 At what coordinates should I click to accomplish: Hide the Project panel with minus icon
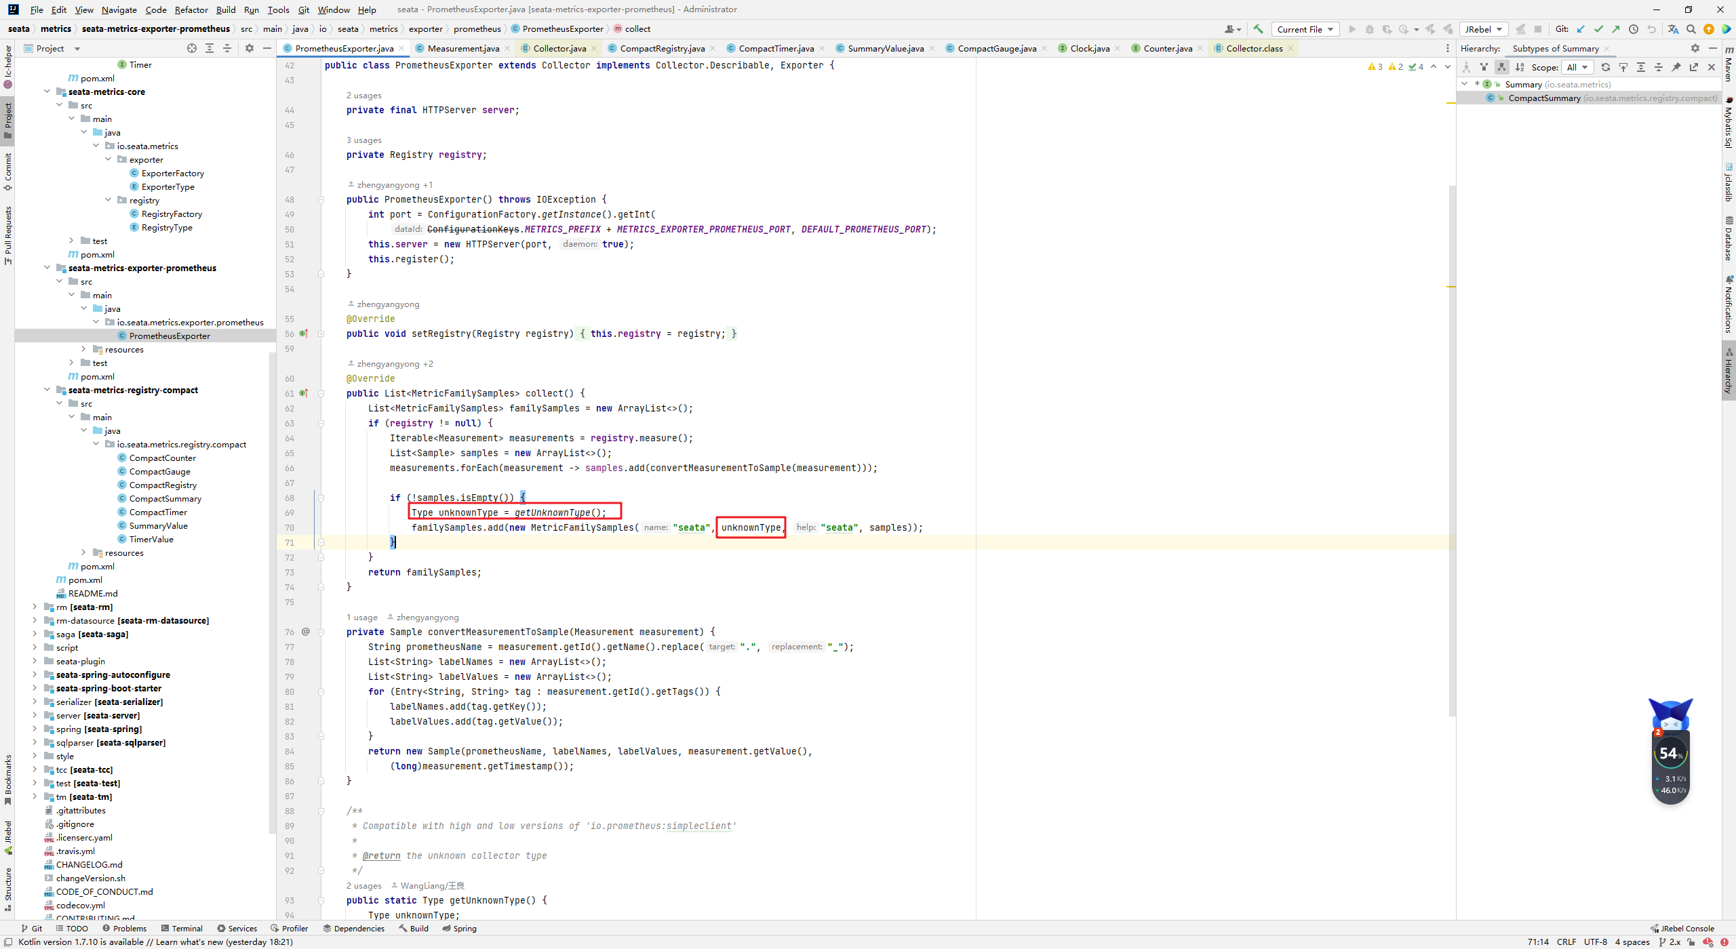[267, 48]
